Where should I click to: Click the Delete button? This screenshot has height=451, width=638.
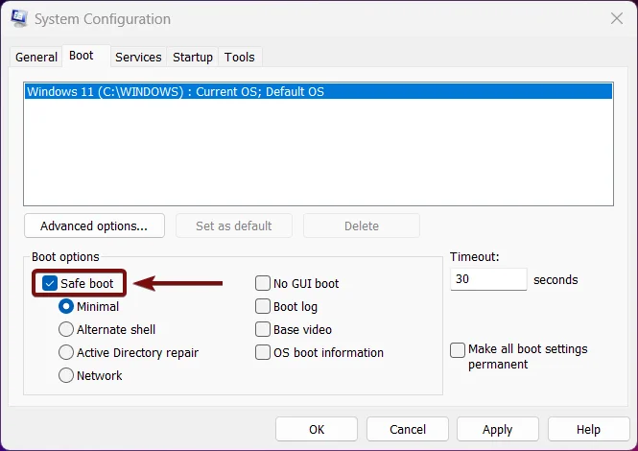(x=362, y=225)
